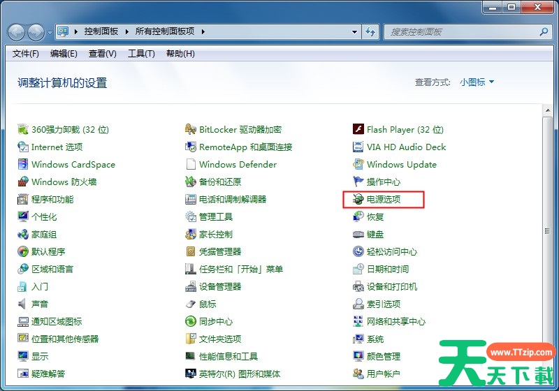The width and height of the screenshot is (559, 391).
Task: Open the Windows Update icon
Action: click(x=358, y=164)
